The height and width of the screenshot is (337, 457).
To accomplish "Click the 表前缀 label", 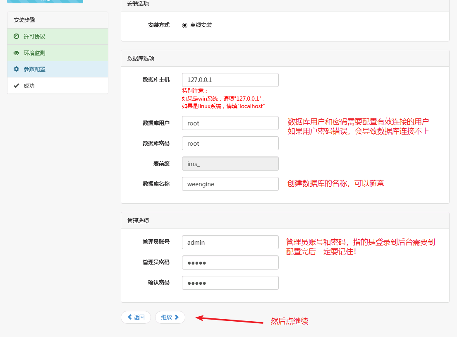I will [161, 164].
